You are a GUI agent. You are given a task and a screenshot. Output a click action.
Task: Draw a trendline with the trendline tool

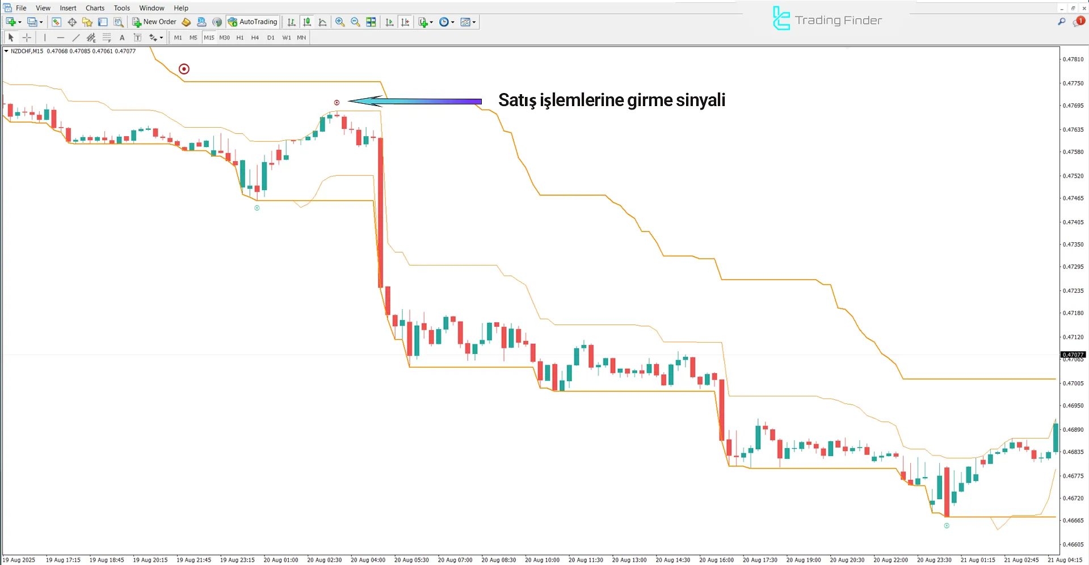pos(75,37)
